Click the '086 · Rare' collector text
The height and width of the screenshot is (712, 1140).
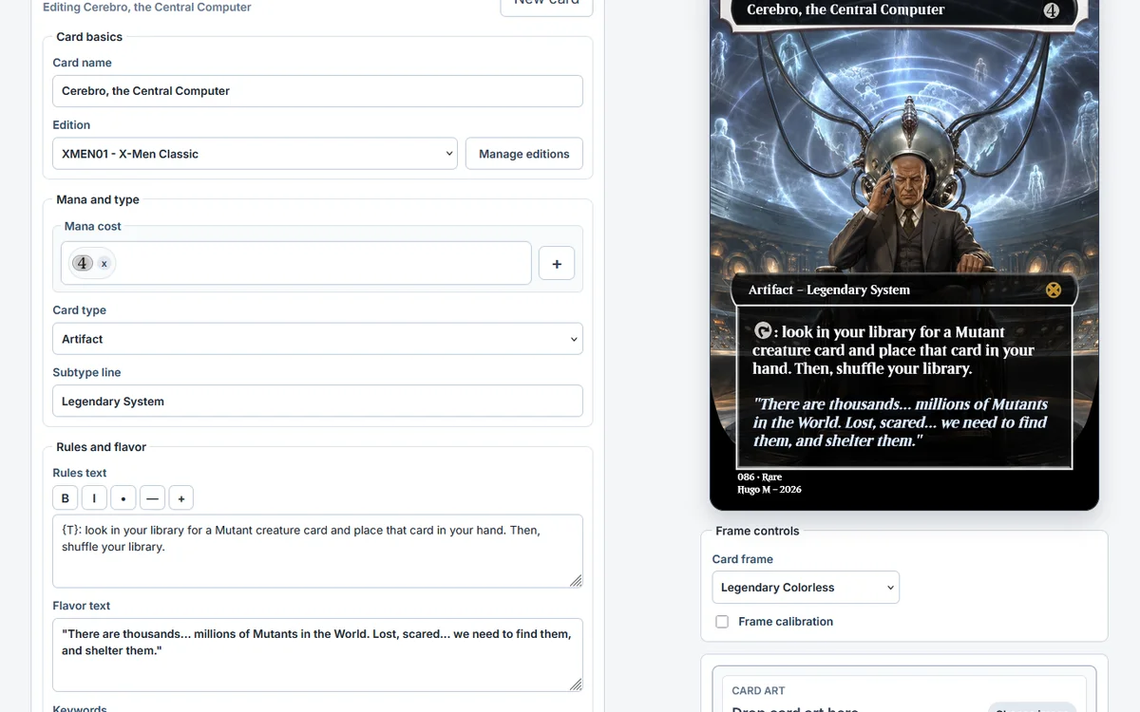coord(760,477)
